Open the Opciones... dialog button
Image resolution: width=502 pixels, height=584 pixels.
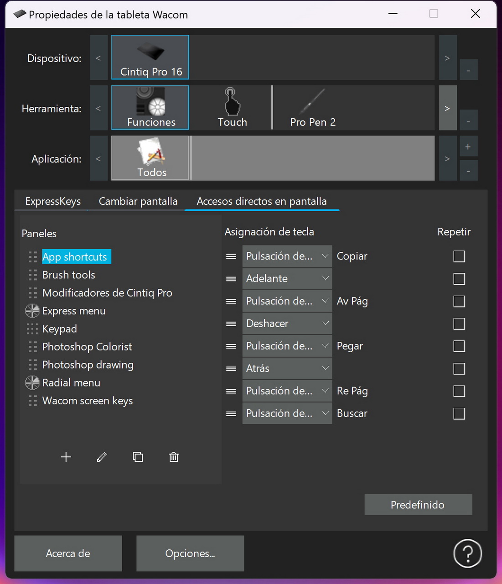pyautogui.click(x=190, y=553)
